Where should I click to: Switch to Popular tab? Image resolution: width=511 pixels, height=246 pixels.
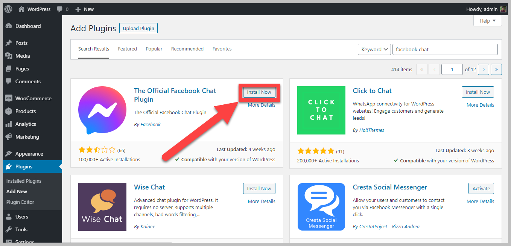tap(154, 49)
